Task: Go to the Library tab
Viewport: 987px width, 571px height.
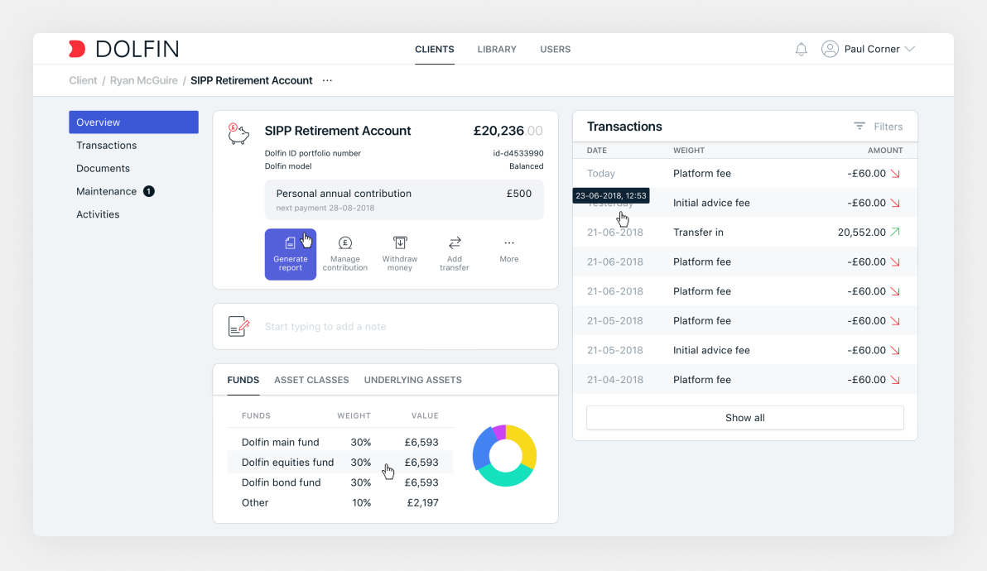Action: pos(497,49)
